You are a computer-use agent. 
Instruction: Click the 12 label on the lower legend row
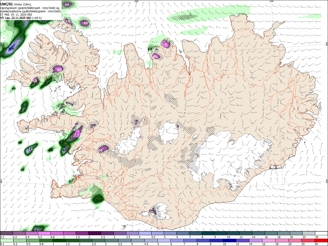(237, 244)
